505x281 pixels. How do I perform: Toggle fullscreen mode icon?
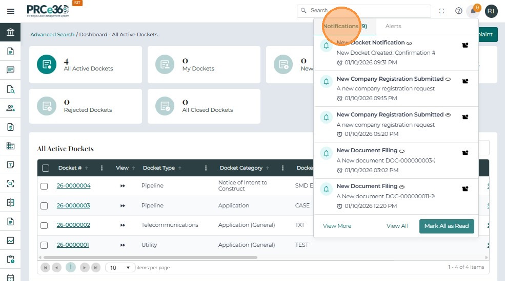(442, 11)
